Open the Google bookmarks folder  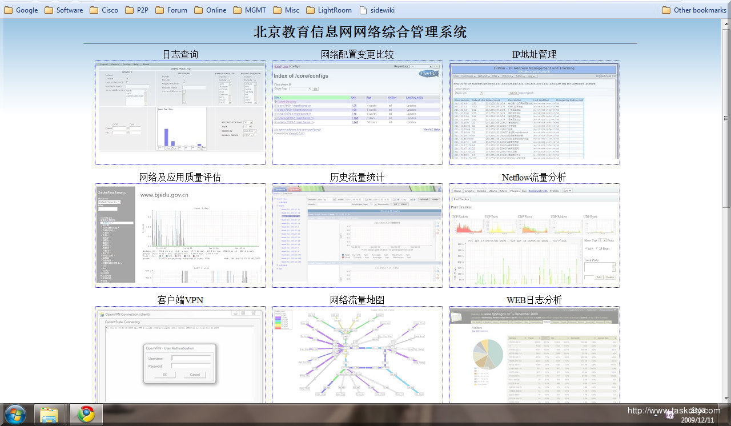tap(21, 10)
